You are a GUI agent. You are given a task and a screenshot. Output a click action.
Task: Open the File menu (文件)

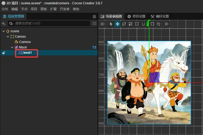coord(5,9)
